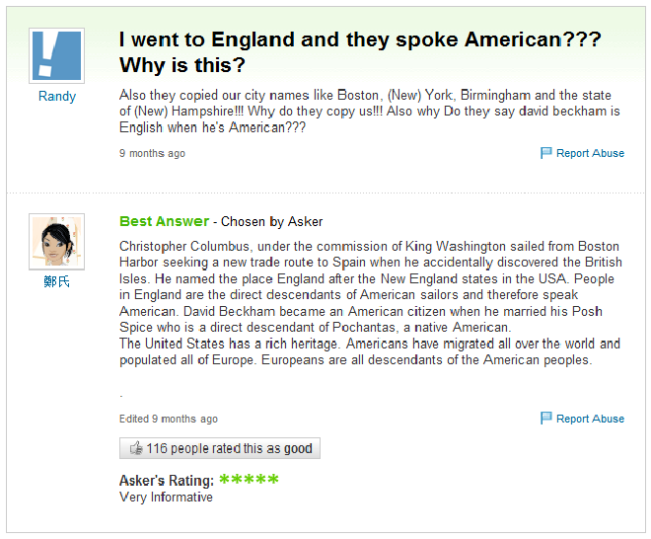Report abuse on the best answer
The image size is (651, 539).
coord(590,419)
